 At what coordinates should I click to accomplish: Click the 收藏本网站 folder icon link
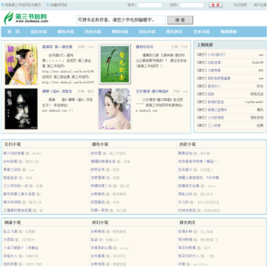56,4
